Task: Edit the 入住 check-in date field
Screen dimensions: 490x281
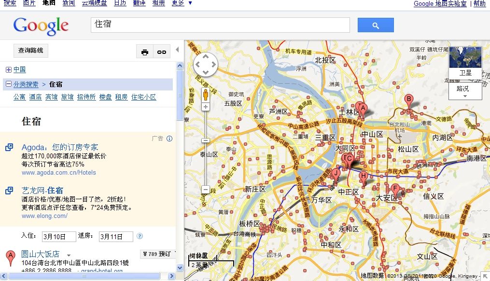Action: click(59, 236)
